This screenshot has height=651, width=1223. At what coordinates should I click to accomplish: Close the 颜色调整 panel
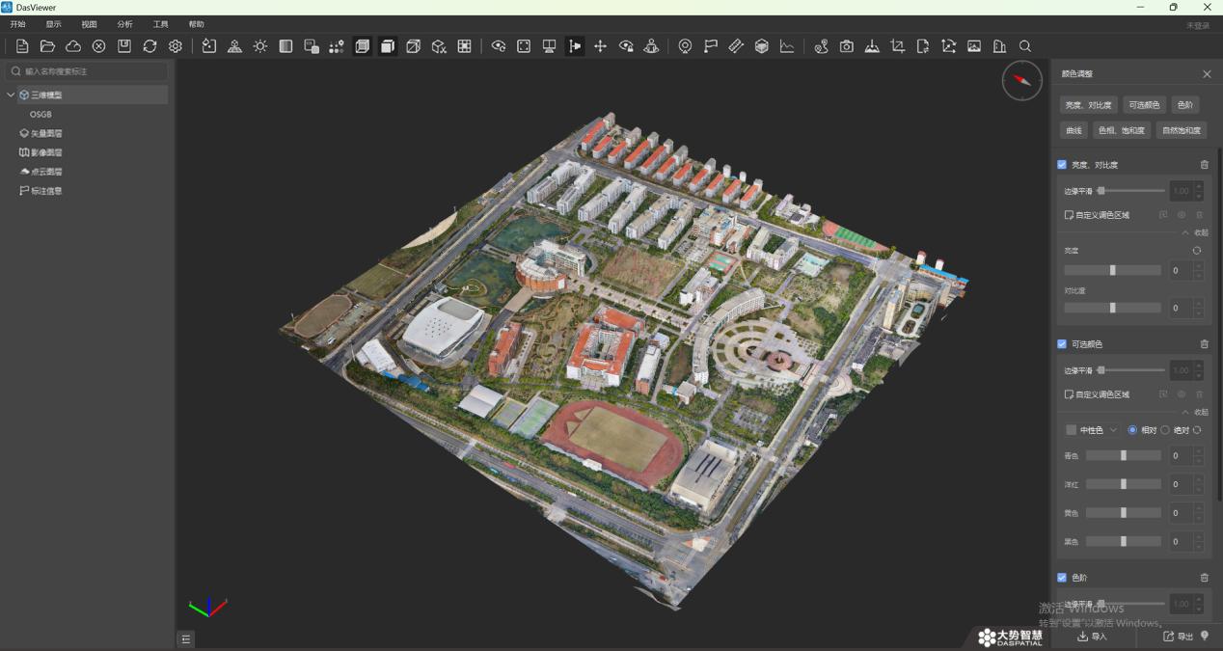(x=1207, y=74)
